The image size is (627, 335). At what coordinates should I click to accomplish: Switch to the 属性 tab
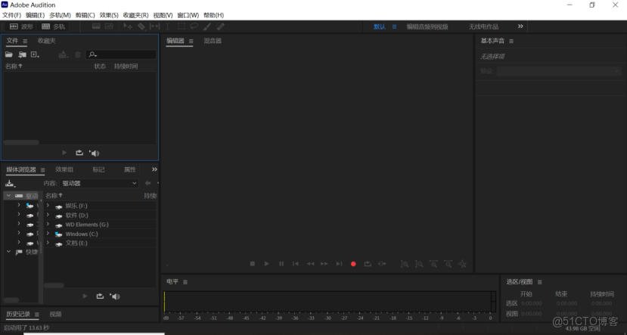[x=129, y=169]
